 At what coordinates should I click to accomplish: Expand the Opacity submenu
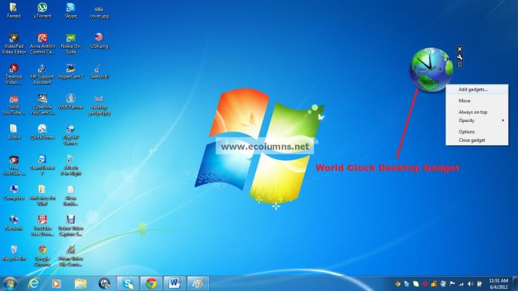[x=476, y=121]
